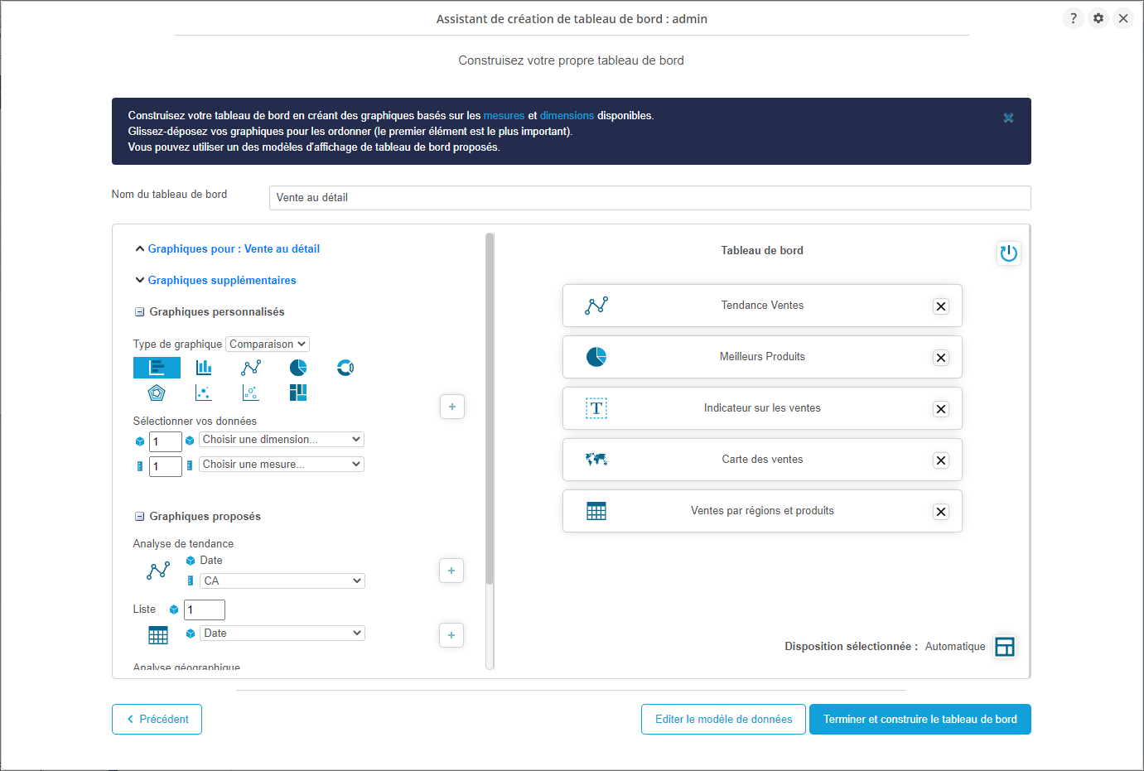Image resolution: width=1144 pixels, height=771 pixels.
Task: Remove Meilleurs Produits from dashboard
Action: click(x=941, y=358)
